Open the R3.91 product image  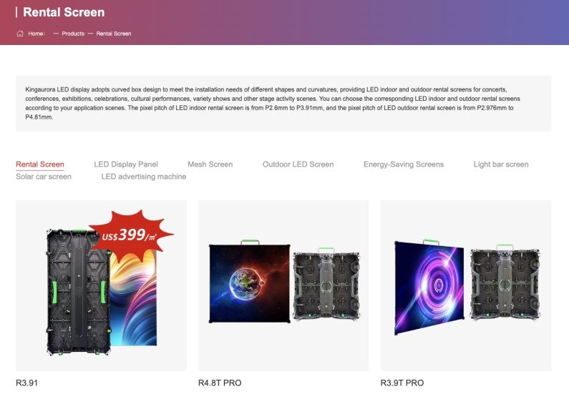[x=101, y=285]
